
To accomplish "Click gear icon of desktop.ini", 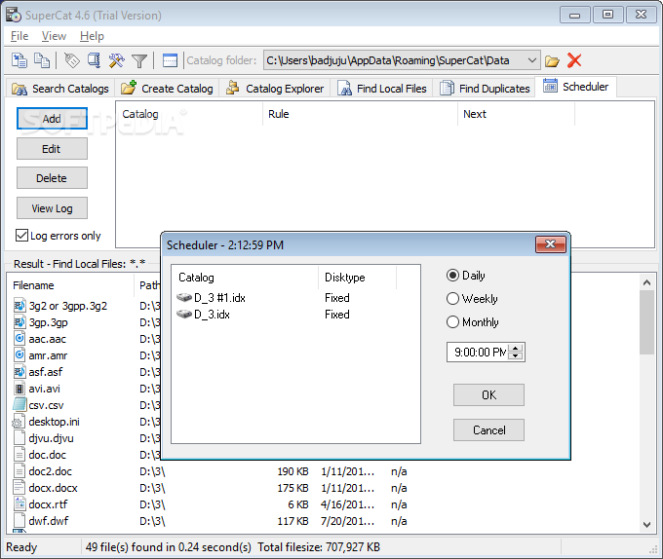I will (19, 422).
